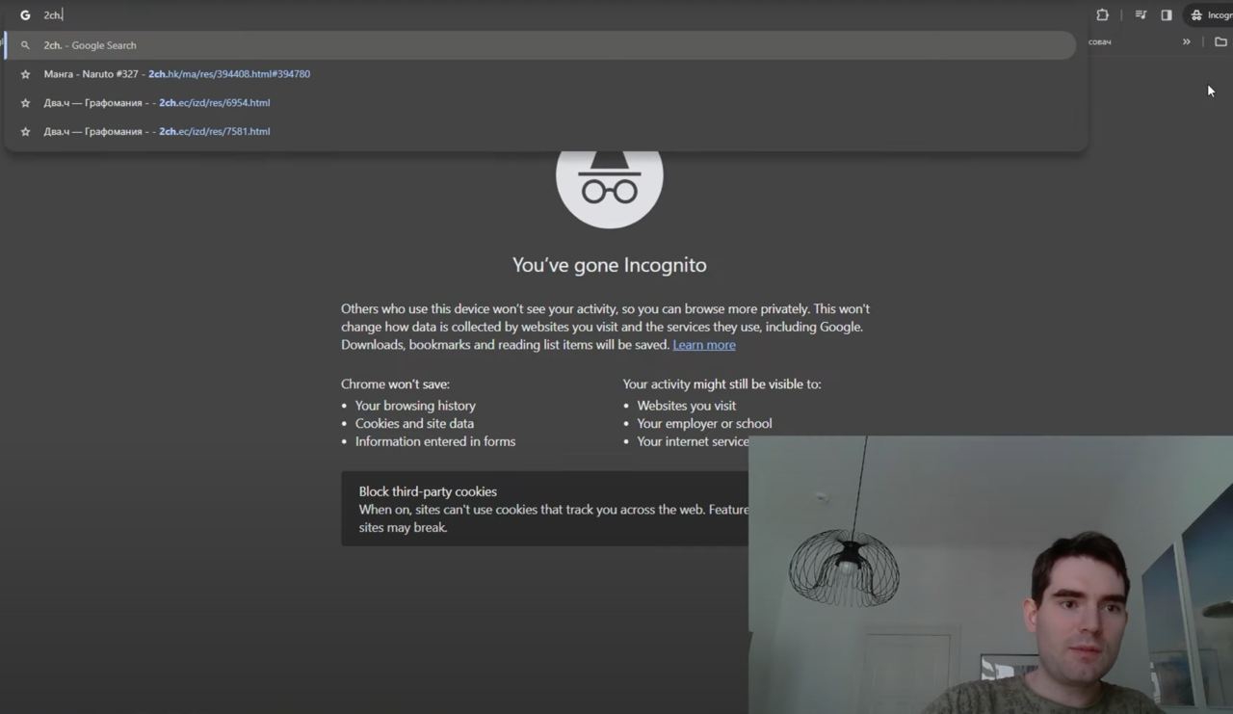1233x714 pixels.
Task: Open the Extensions puzzle-piece menu
Action: click(x=1102, y=15)
